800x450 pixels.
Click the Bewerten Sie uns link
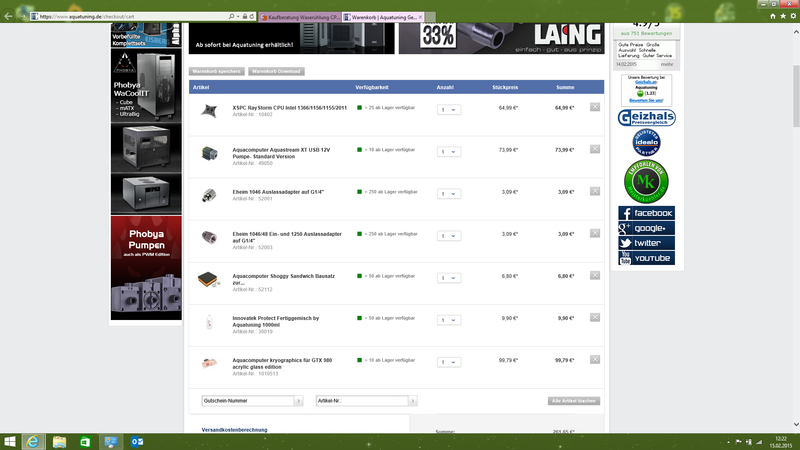tap(646, 100)
